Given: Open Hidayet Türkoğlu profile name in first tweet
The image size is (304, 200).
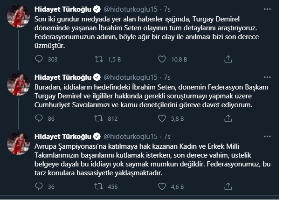Looking at the screenshot, I should (63, 9).
